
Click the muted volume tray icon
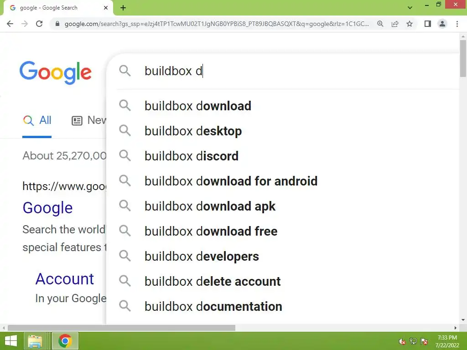pos(402,342)
